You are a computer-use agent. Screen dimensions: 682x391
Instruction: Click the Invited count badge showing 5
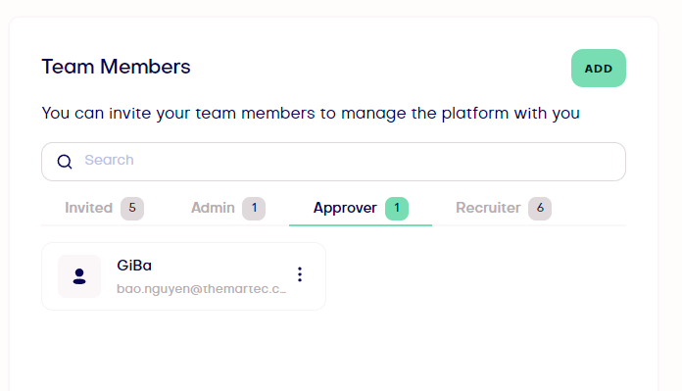click(132, 209)
